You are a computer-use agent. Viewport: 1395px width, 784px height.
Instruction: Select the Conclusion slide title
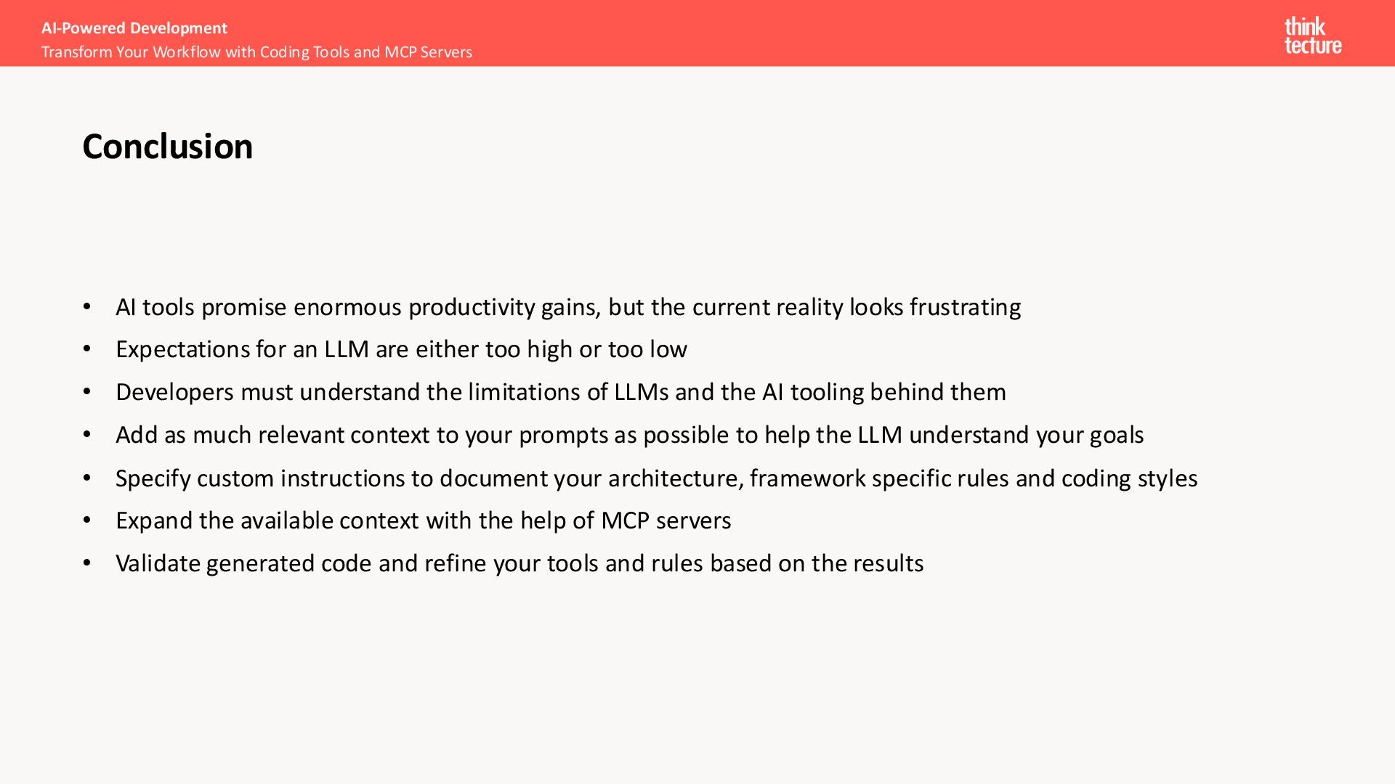point(168,147)
